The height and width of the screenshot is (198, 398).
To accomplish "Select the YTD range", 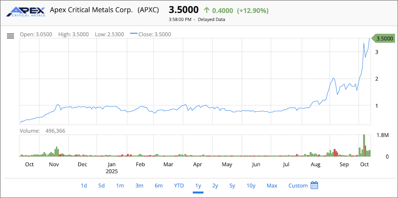I will (179, 186).
